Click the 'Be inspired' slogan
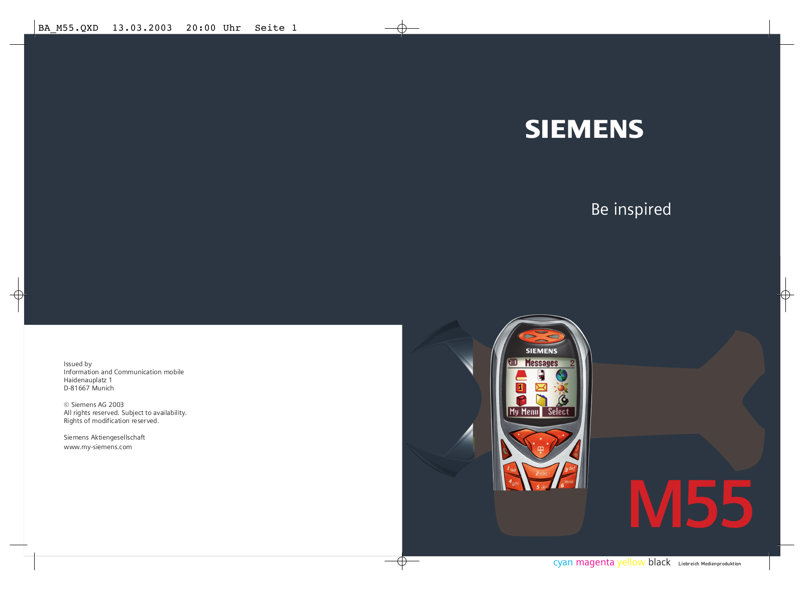 [x=631, y=209]
